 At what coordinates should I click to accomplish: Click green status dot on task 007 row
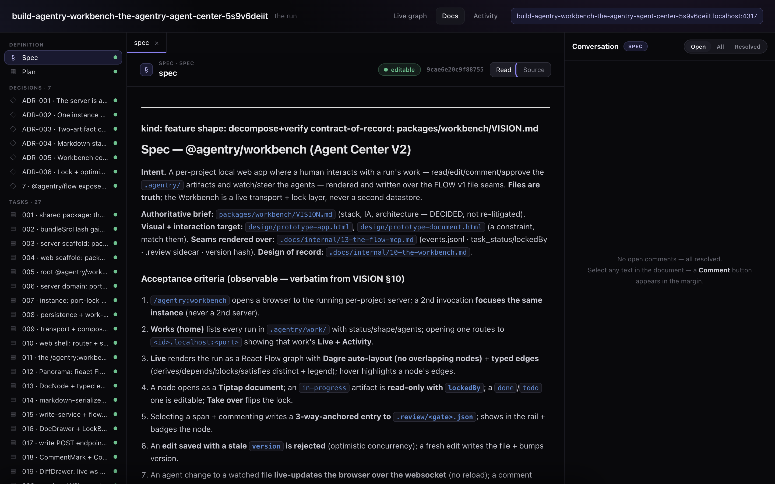[115, 300]
